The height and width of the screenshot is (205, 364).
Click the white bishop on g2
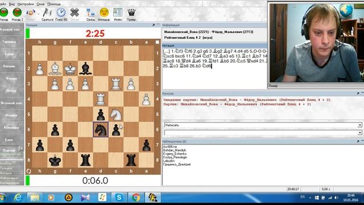55,68
